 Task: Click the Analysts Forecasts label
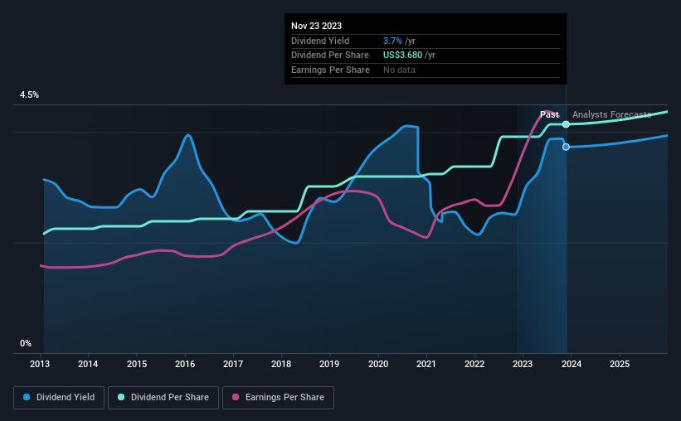[612, 114]
